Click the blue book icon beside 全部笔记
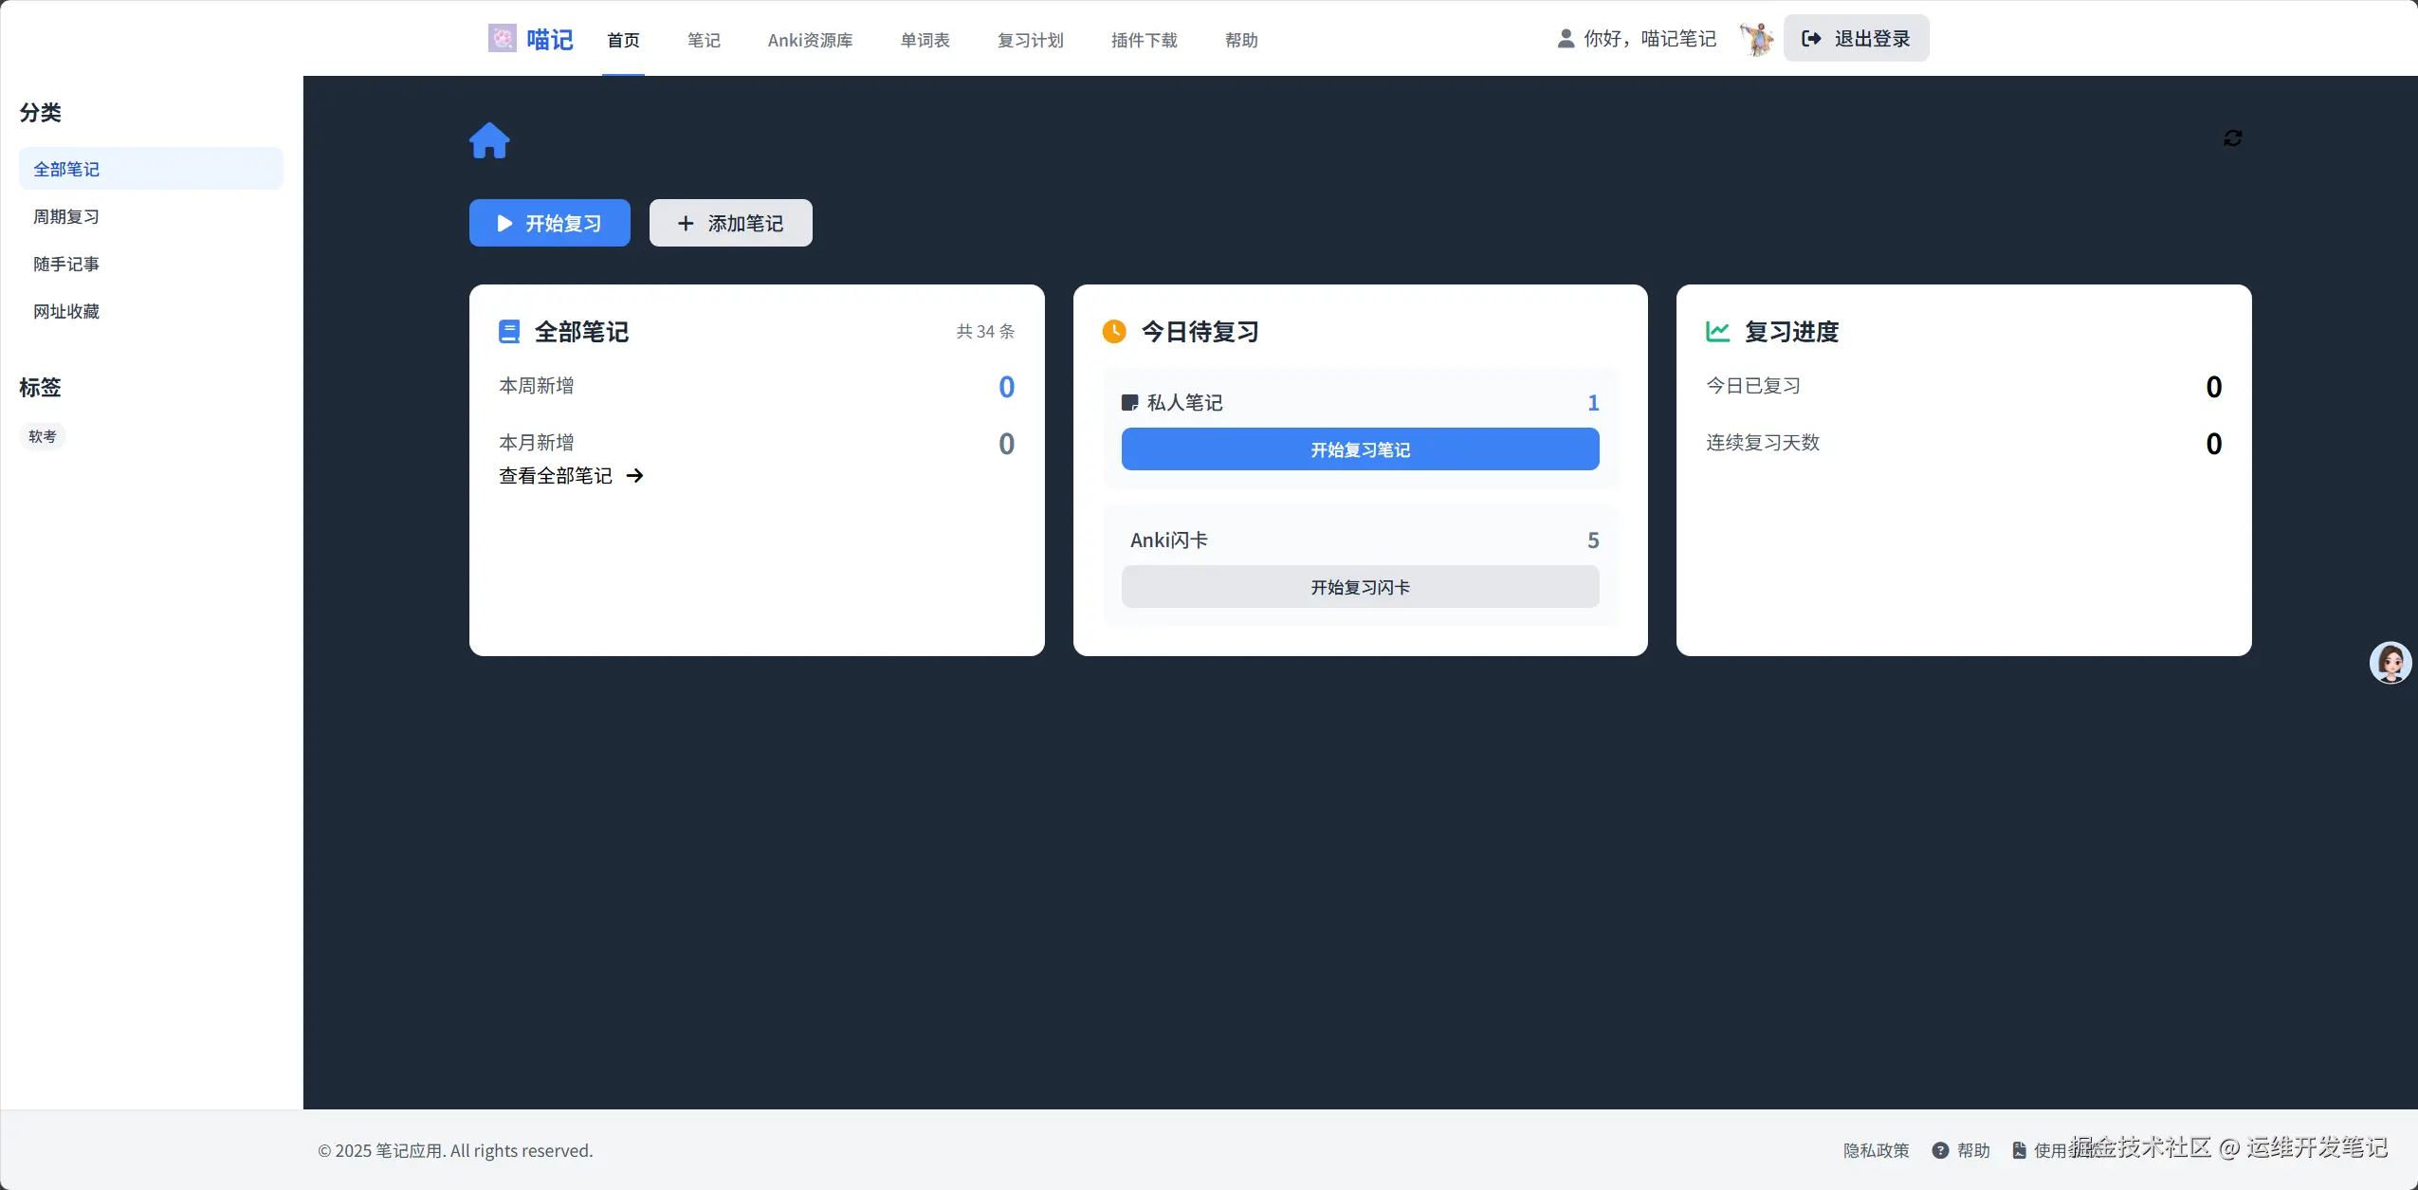This screenshot has width=2418, height=1190. click(x=509, y=332)
